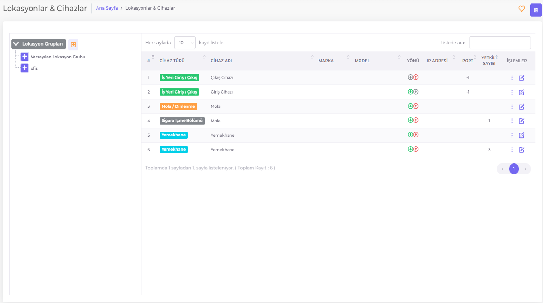Click direction icons for Giriş Cihazı row
Viewport: 543px width, 303px height.
(413, 92)
